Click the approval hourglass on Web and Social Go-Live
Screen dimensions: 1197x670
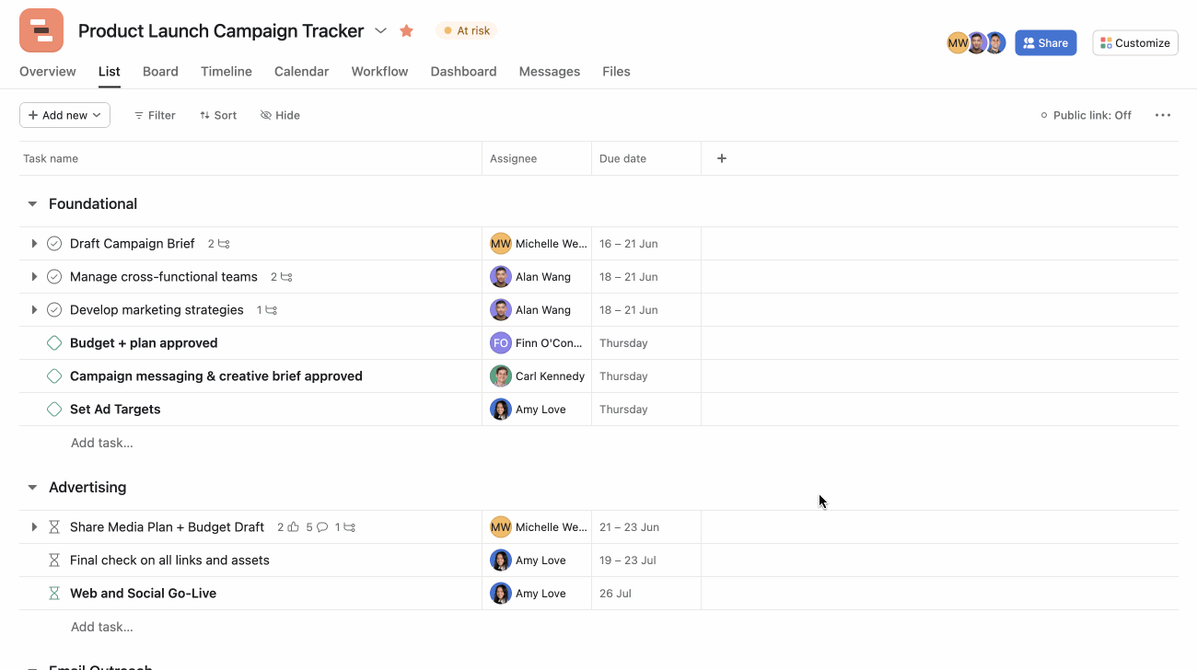[53, 593]
